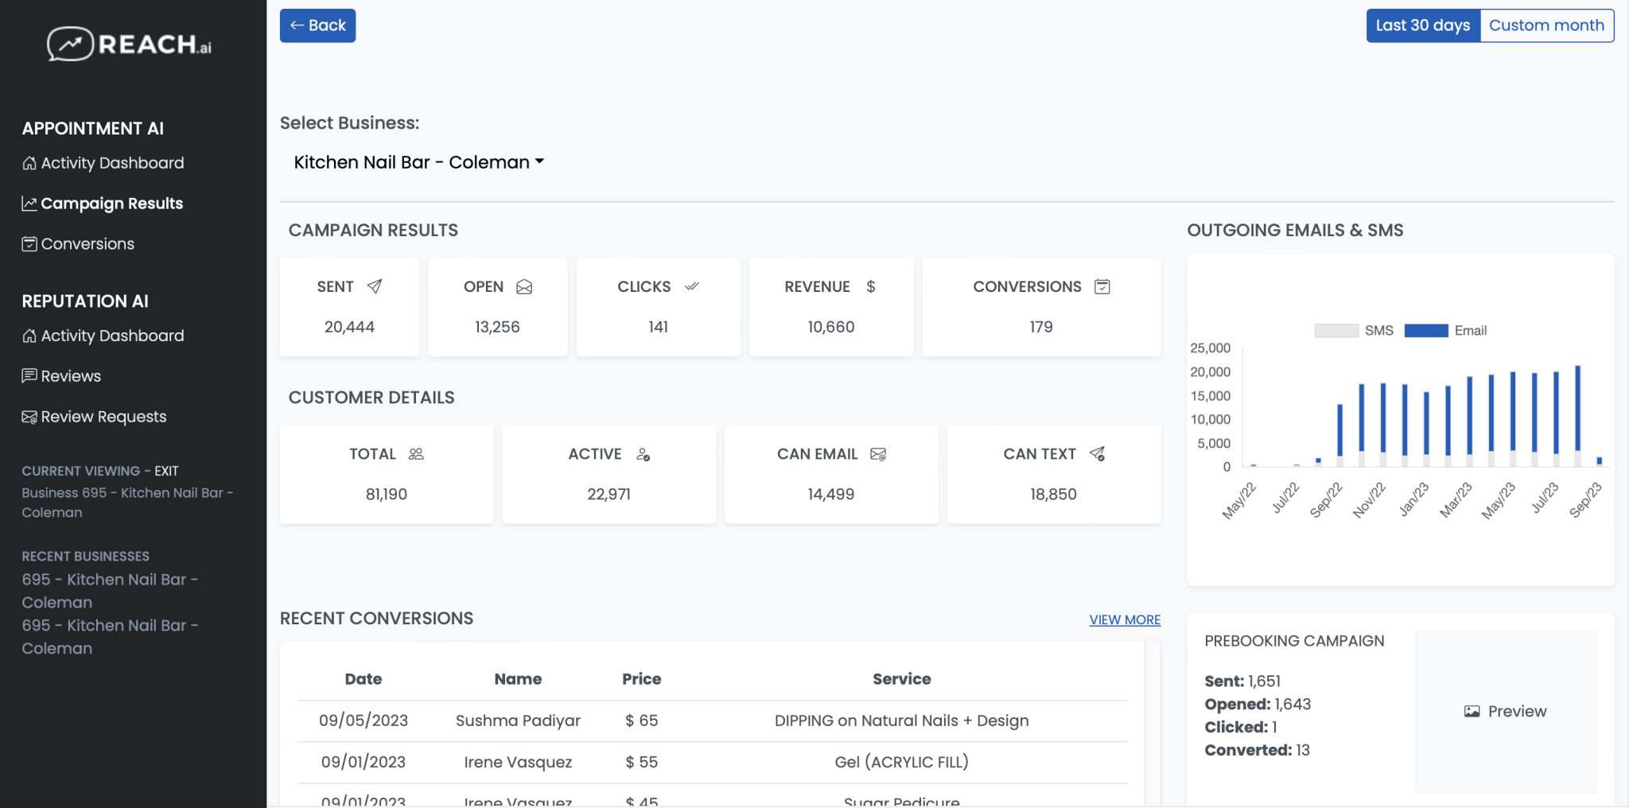The width and height of the screenshot is (1629, 808).
Task: Click the REACH.ai logo
Action: (130, 43)
